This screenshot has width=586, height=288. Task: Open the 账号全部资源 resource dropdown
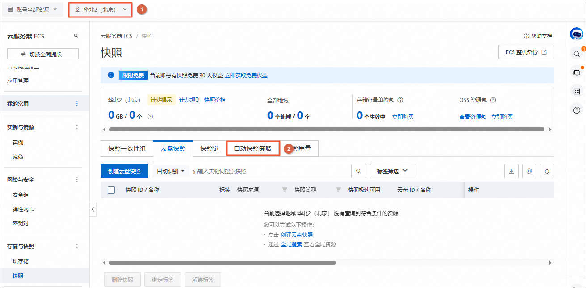[32, 9]
